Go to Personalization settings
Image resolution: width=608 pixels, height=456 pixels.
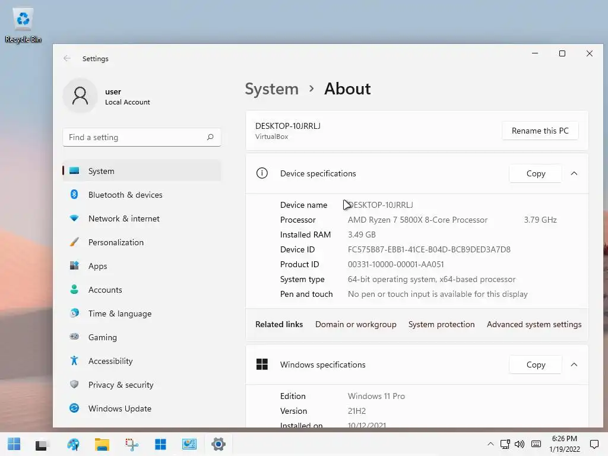tap(142, 242)
